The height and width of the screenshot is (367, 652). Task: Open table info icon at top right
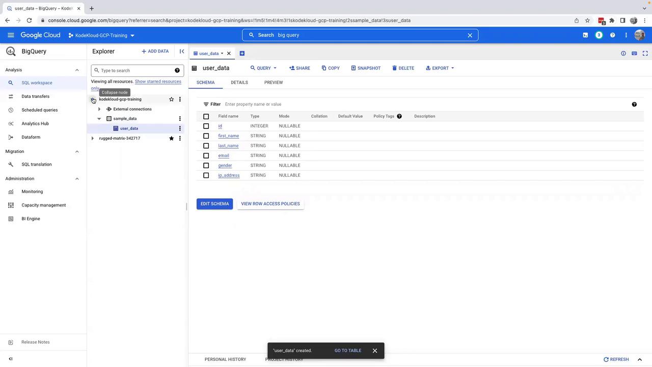pos(623,54)
